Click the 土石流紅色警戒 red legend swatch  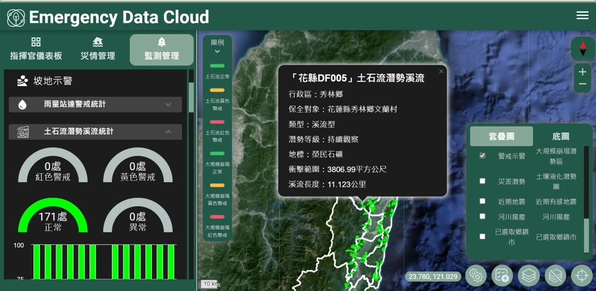pos(217,122)
